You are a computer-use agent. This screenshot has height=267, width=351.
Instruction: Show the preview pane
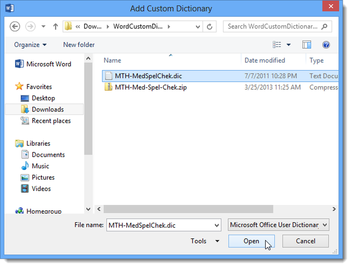click(307, 45)
